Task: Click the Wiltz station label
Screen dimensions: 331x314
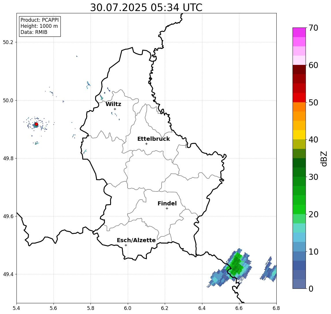Action: coord(113,104)
